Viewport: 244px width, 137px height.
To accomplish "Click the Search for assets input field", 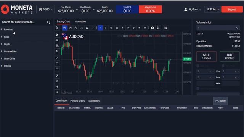I will click(23, 22).
